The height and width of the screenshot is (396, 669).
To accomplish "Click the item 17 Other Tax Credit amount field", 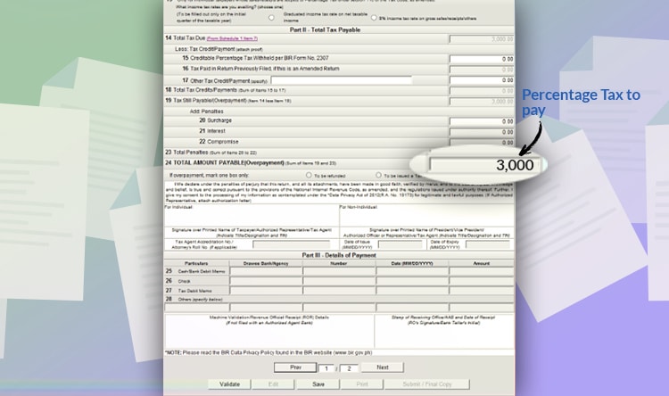I will (x=482, y=80).
